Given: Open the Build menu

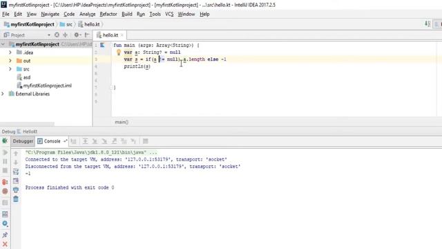Looking at the screenshot, I should tap(127, 14).
